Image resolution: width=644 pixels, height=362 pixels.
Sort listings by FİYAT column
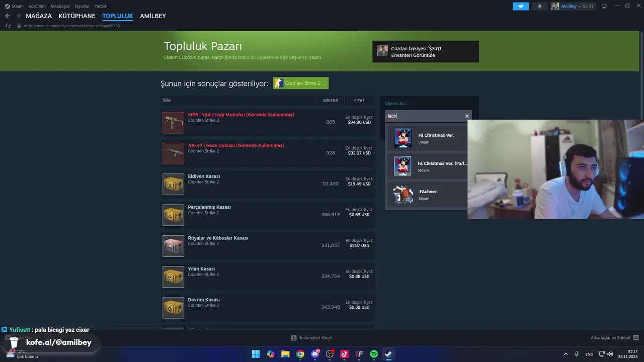[359, 101]
